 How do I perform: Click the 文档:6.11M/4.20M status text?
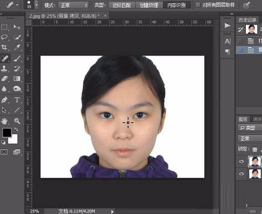(77, 211)
